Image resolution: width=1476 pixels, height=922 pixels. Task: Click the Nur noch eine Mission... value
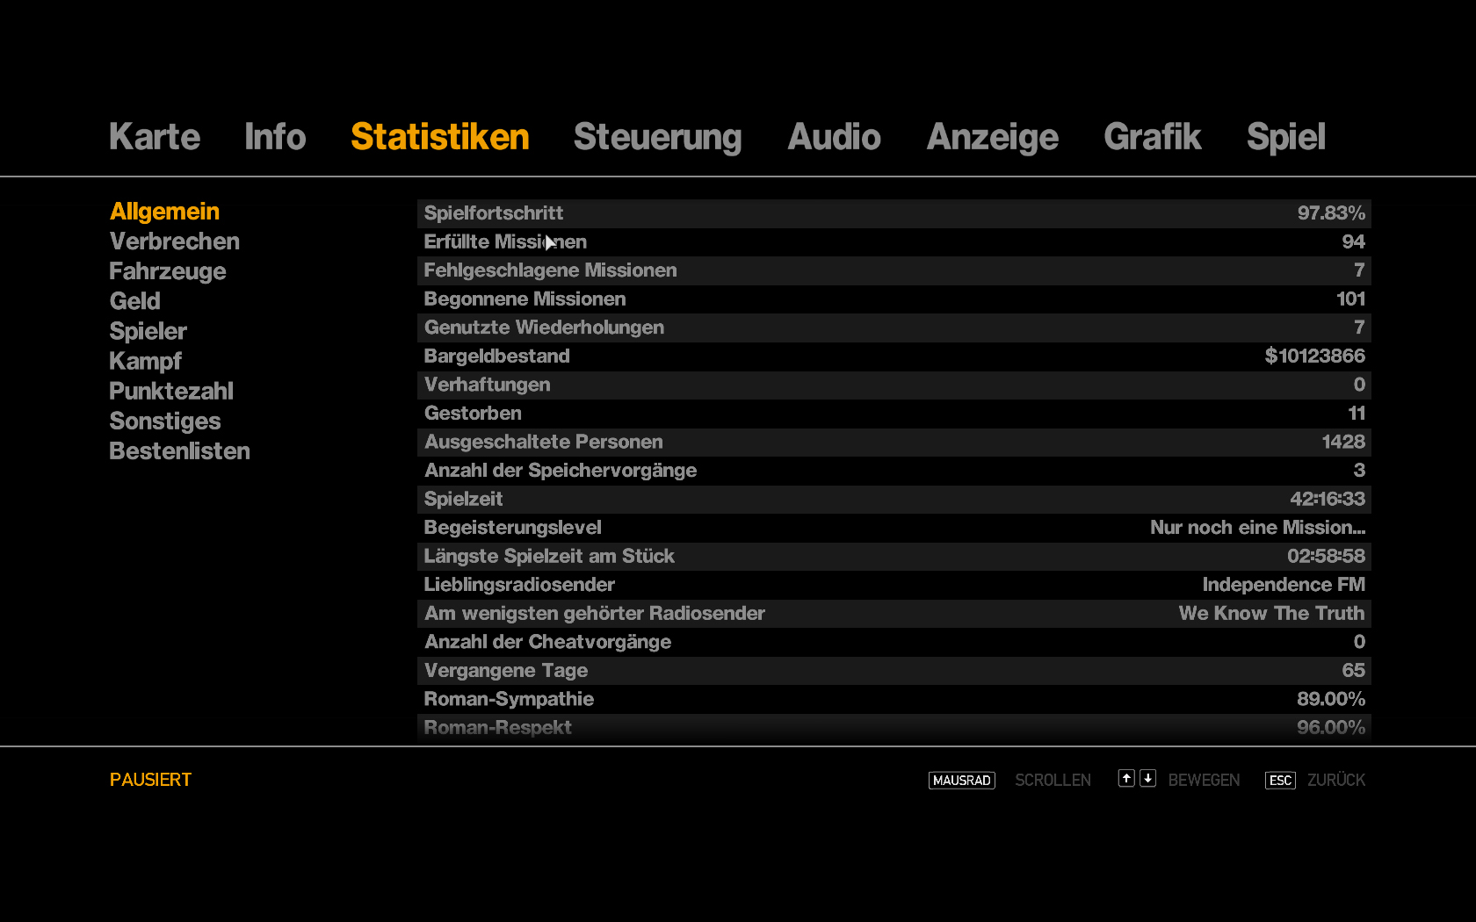pyautogui.click(x=1258, y=528)
